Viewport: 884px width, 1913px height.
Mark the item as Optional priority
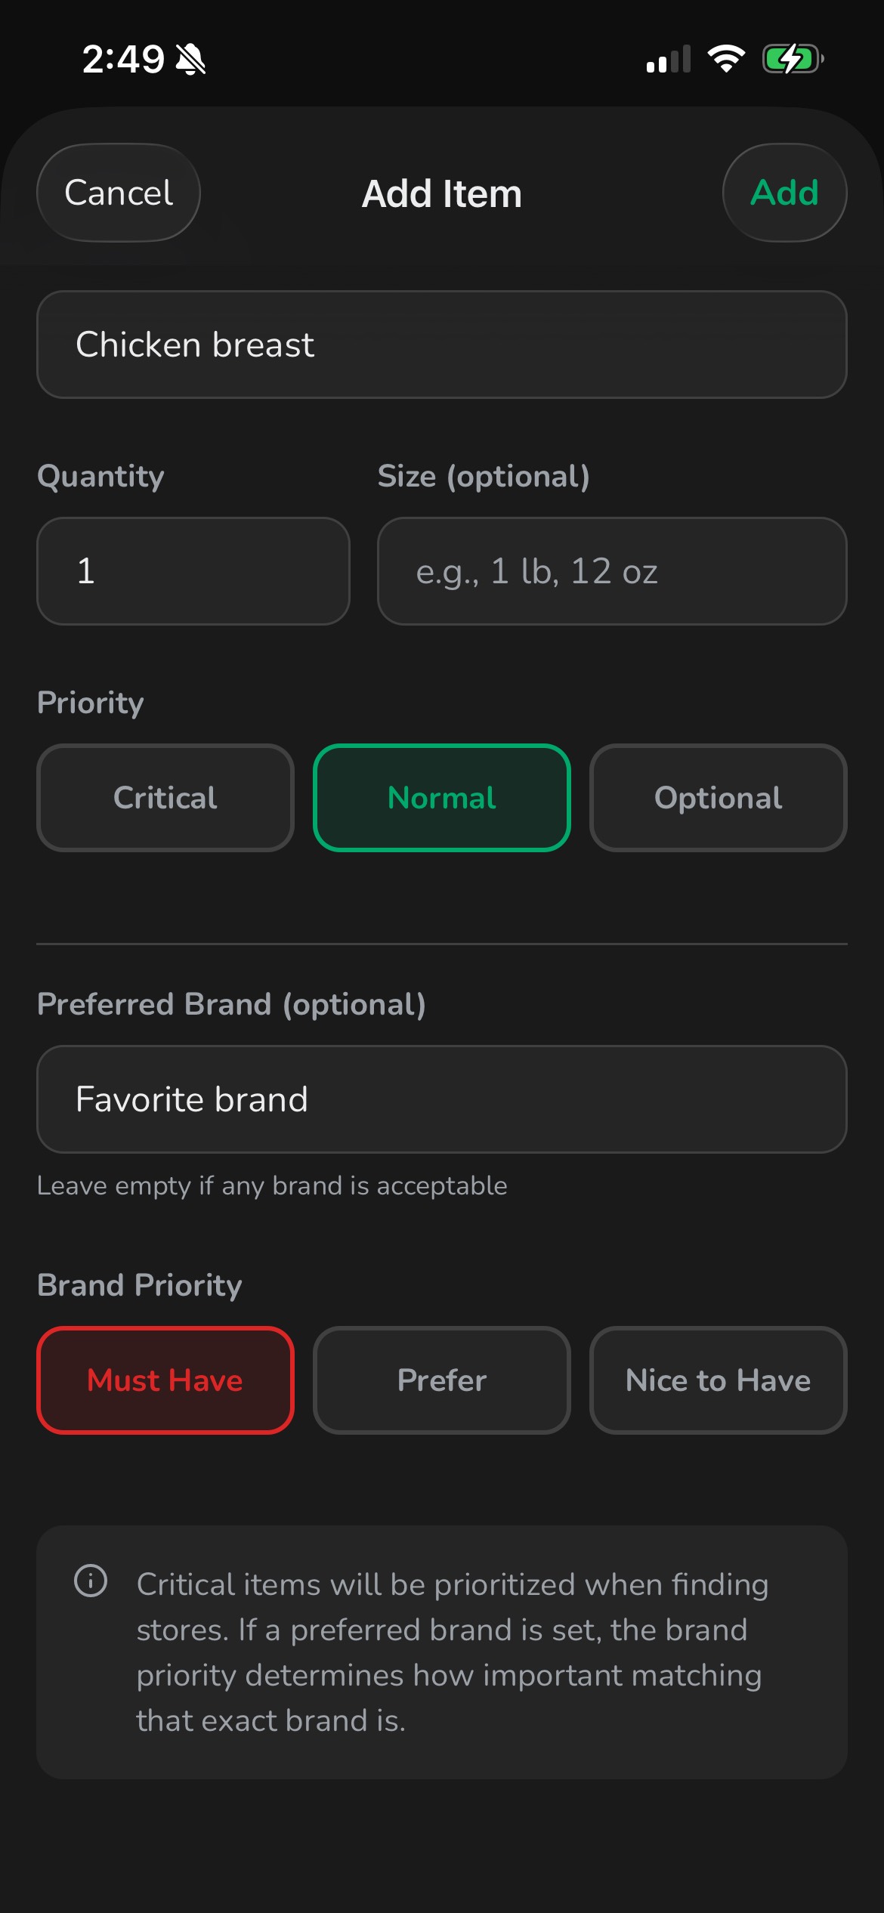coord(718,798)
